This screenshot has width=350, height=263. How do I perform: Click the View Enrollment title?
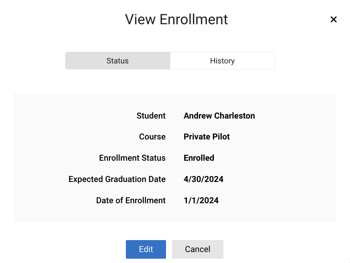[x=176, y=19]
